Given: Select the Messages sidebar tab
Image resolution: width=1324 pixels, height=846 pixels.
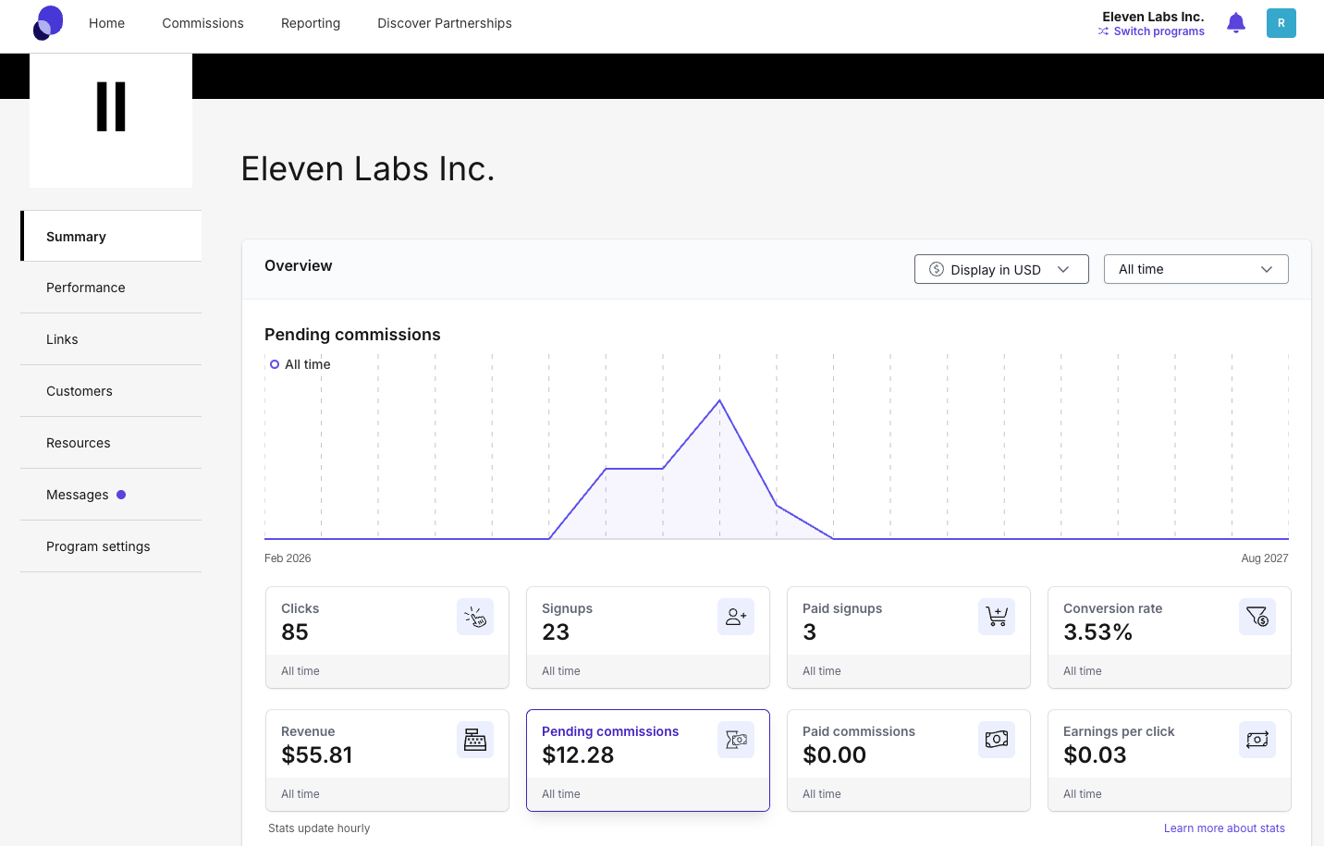Looking at the screenshot, I should 111,495.
